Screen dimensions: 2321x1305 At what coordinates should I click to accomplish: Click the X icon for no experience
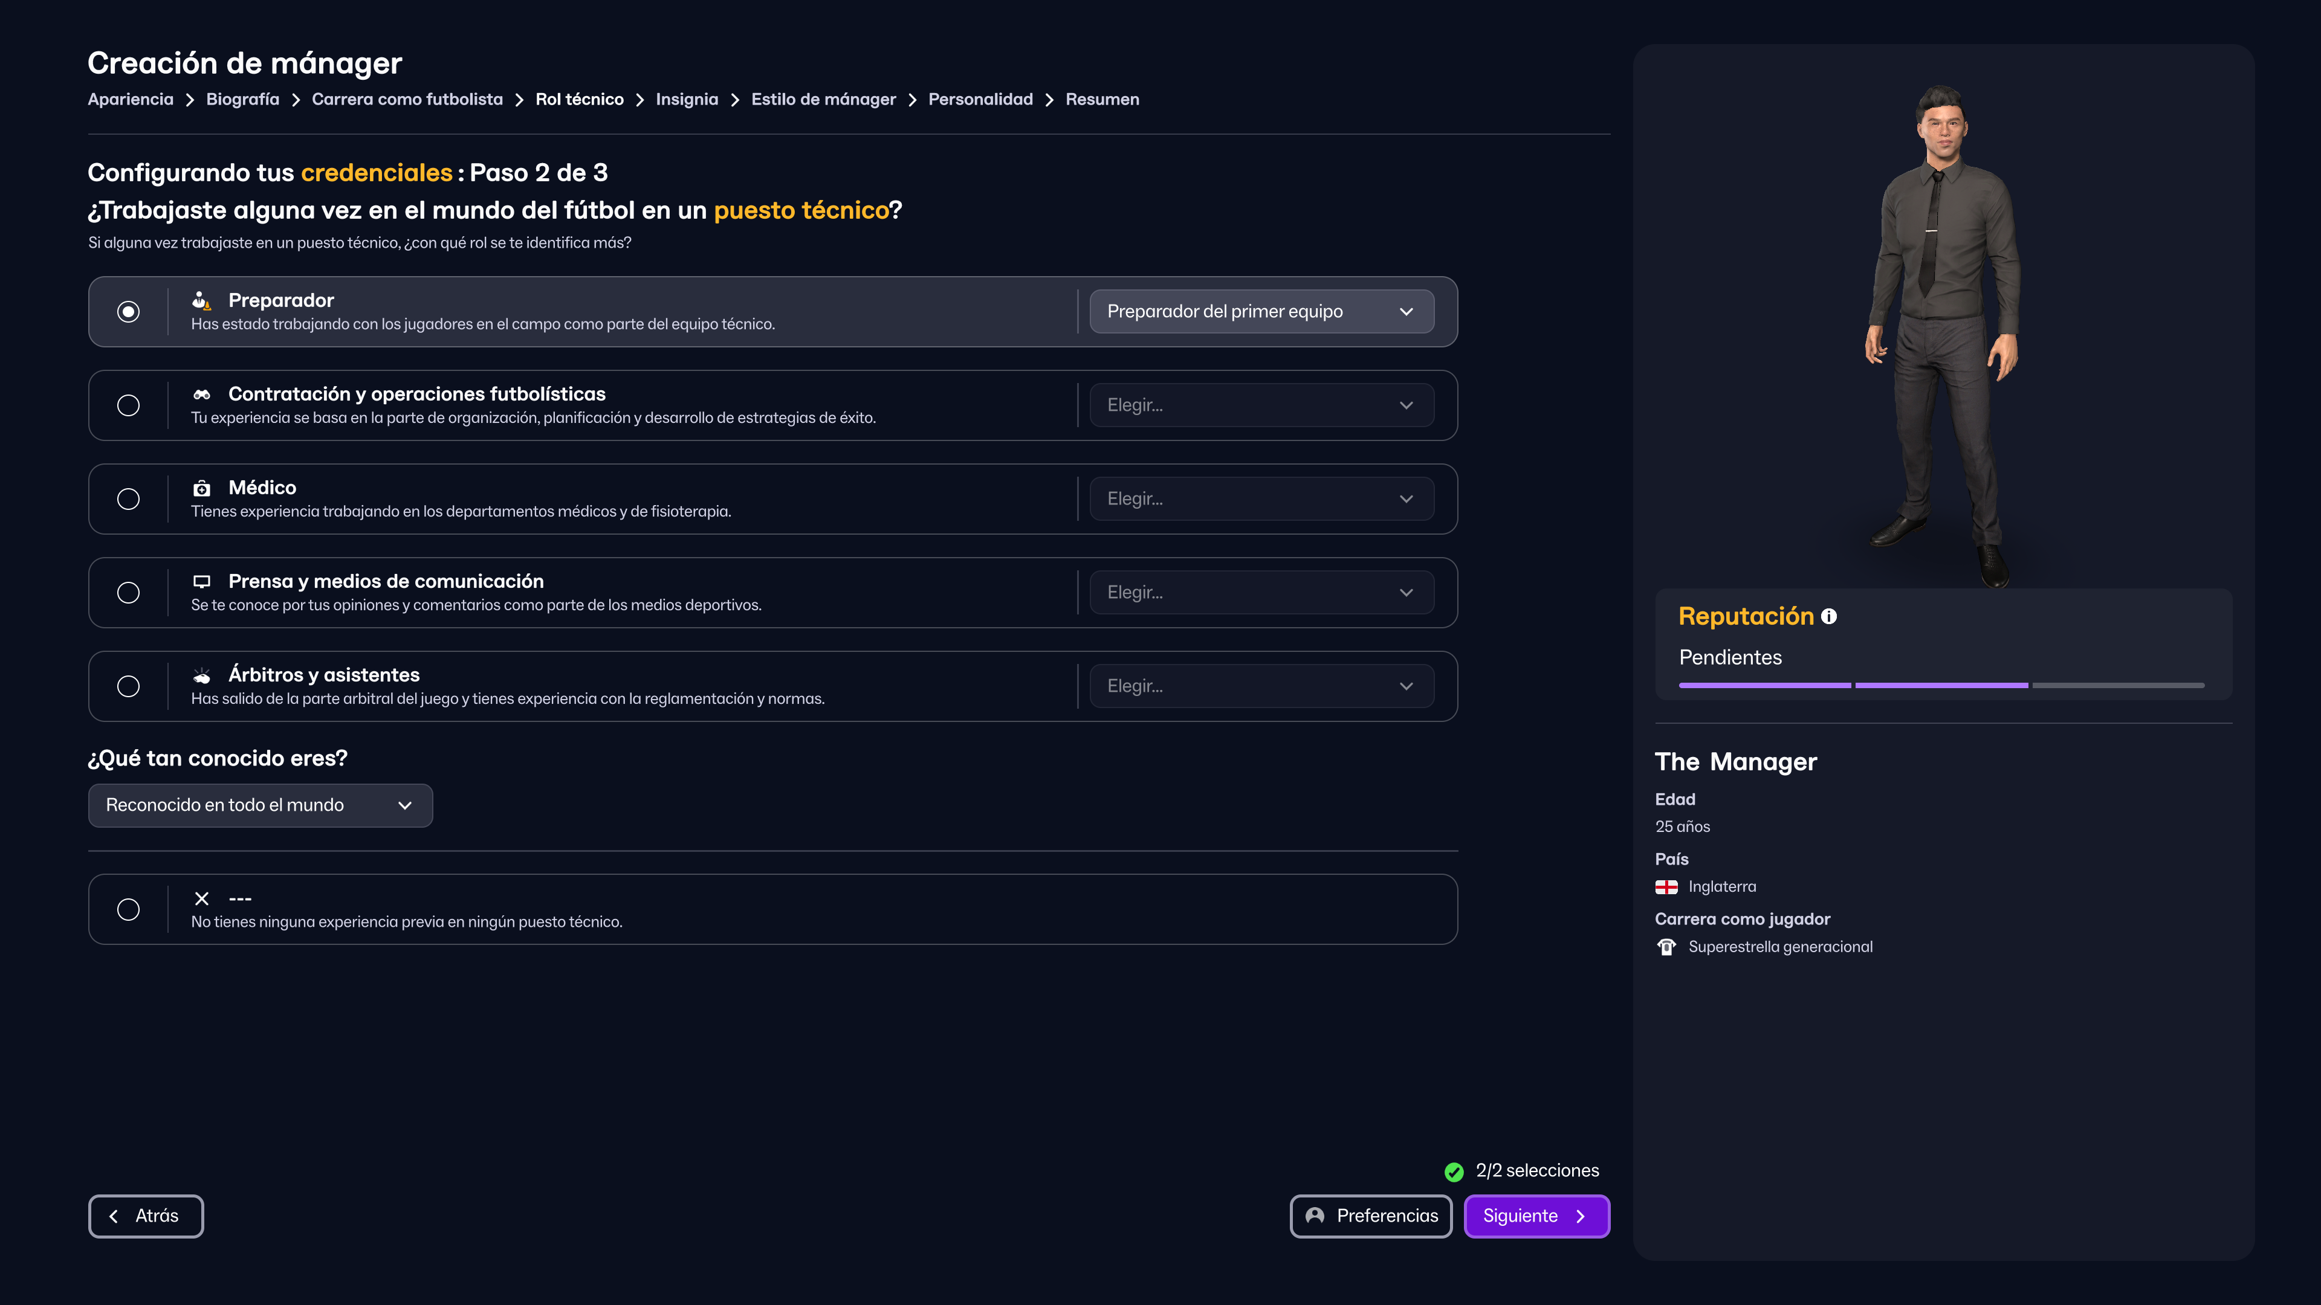(201, 899)
